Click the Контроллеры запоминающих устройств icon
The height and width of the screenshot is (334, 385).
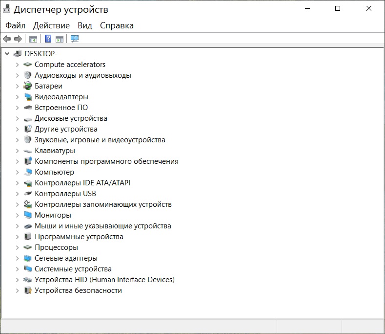(28, 204)
